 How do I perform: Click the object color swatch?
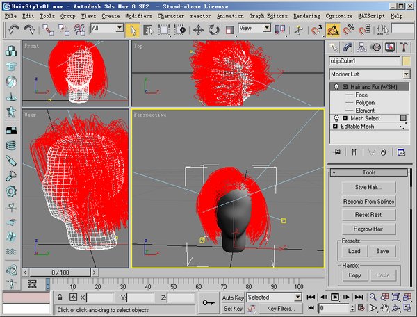point(407,60)
